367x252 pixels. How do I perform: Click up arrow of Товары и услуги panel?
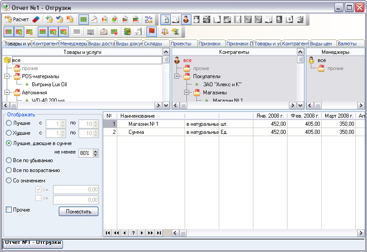point(166,52)
